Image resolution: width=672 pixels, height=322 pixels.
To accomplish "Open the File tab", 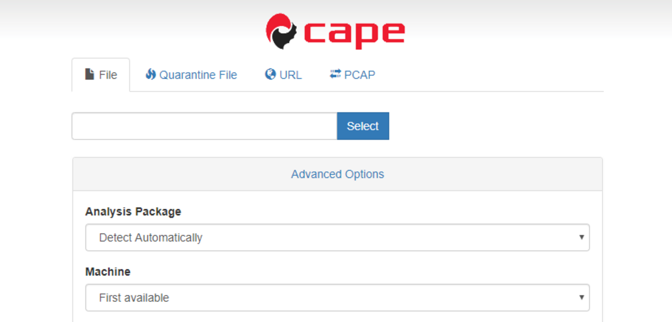I will point(101,75).
